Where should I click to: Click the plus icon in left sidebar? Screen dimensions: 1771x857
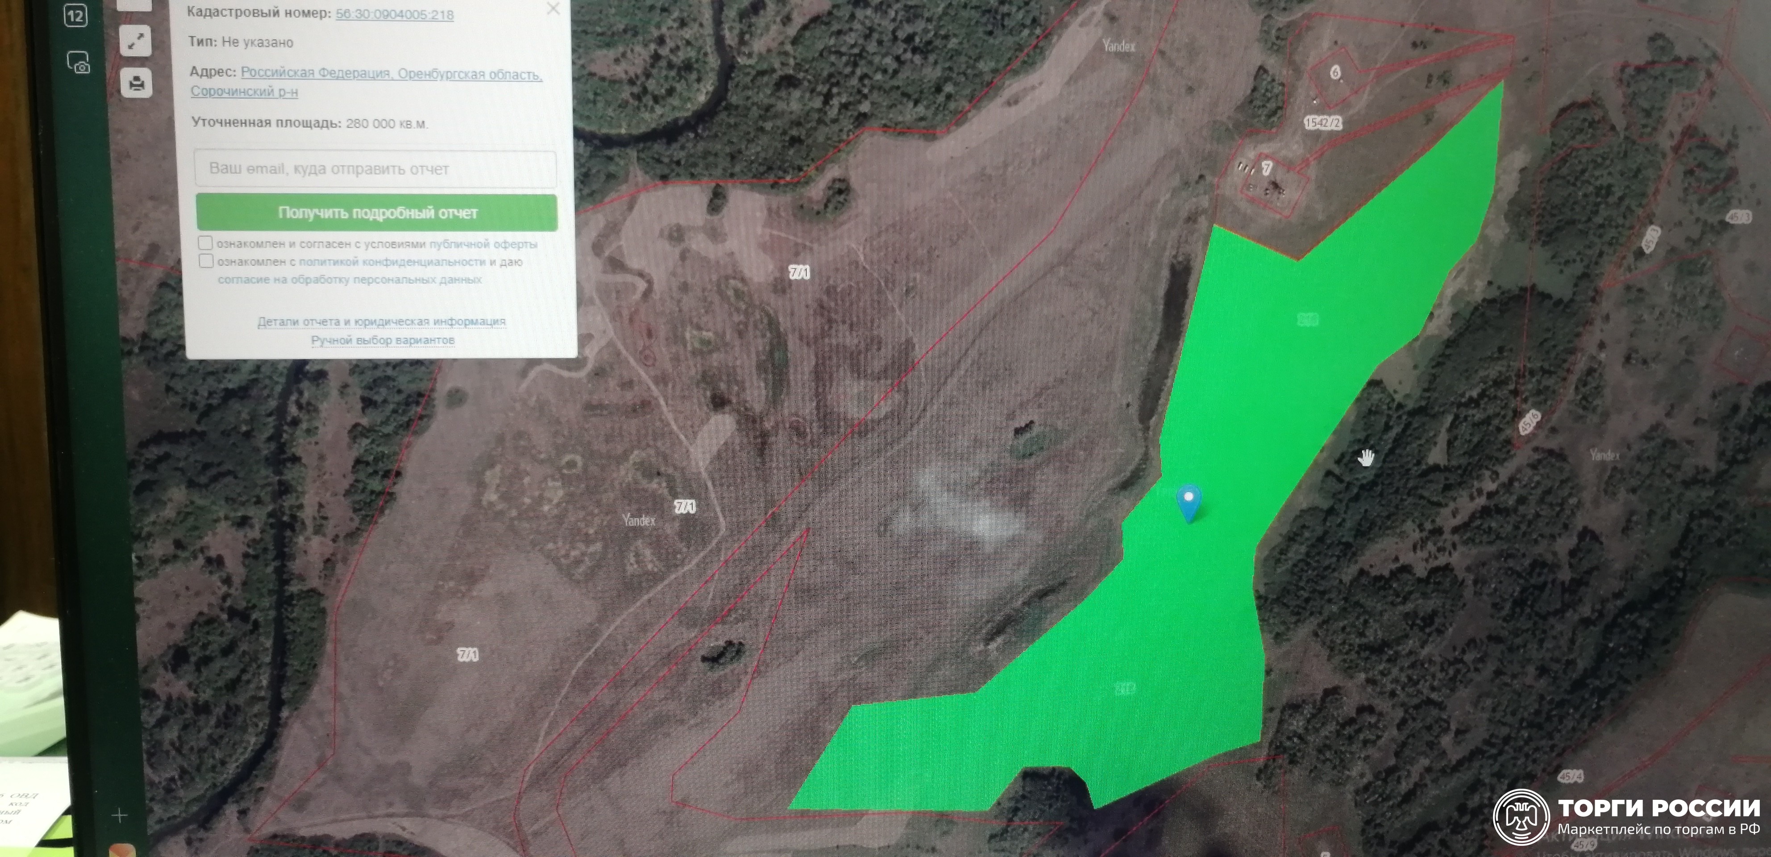coord(120,816)
